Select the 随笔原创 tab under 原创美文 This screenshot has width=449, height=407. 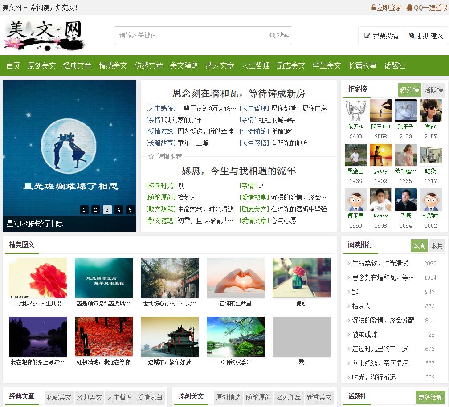point(258,397)
